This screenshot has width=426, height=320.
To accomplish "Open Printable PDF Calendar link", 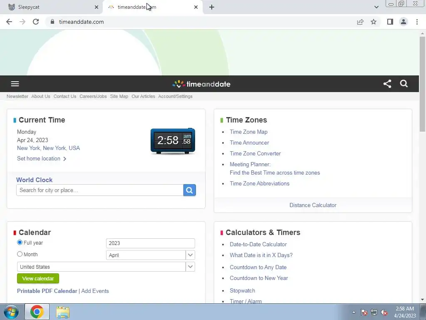I will pyautogui.click(x=47, y=291).
